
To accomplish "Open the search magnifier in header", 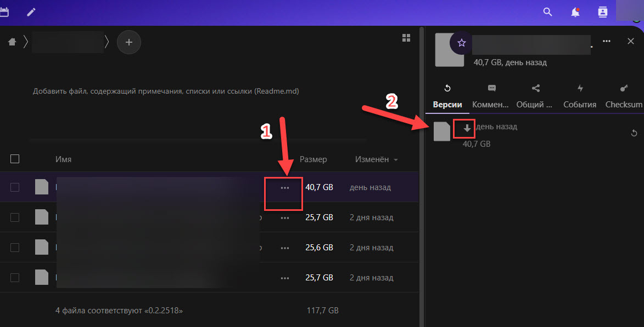I will coord(547,12).
